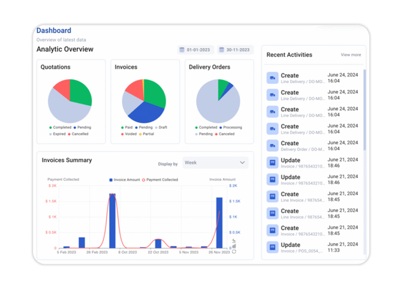The image size is (402, 289).
Task: Toggle Payment Collected series in chart legend
Action: (159, 180)
